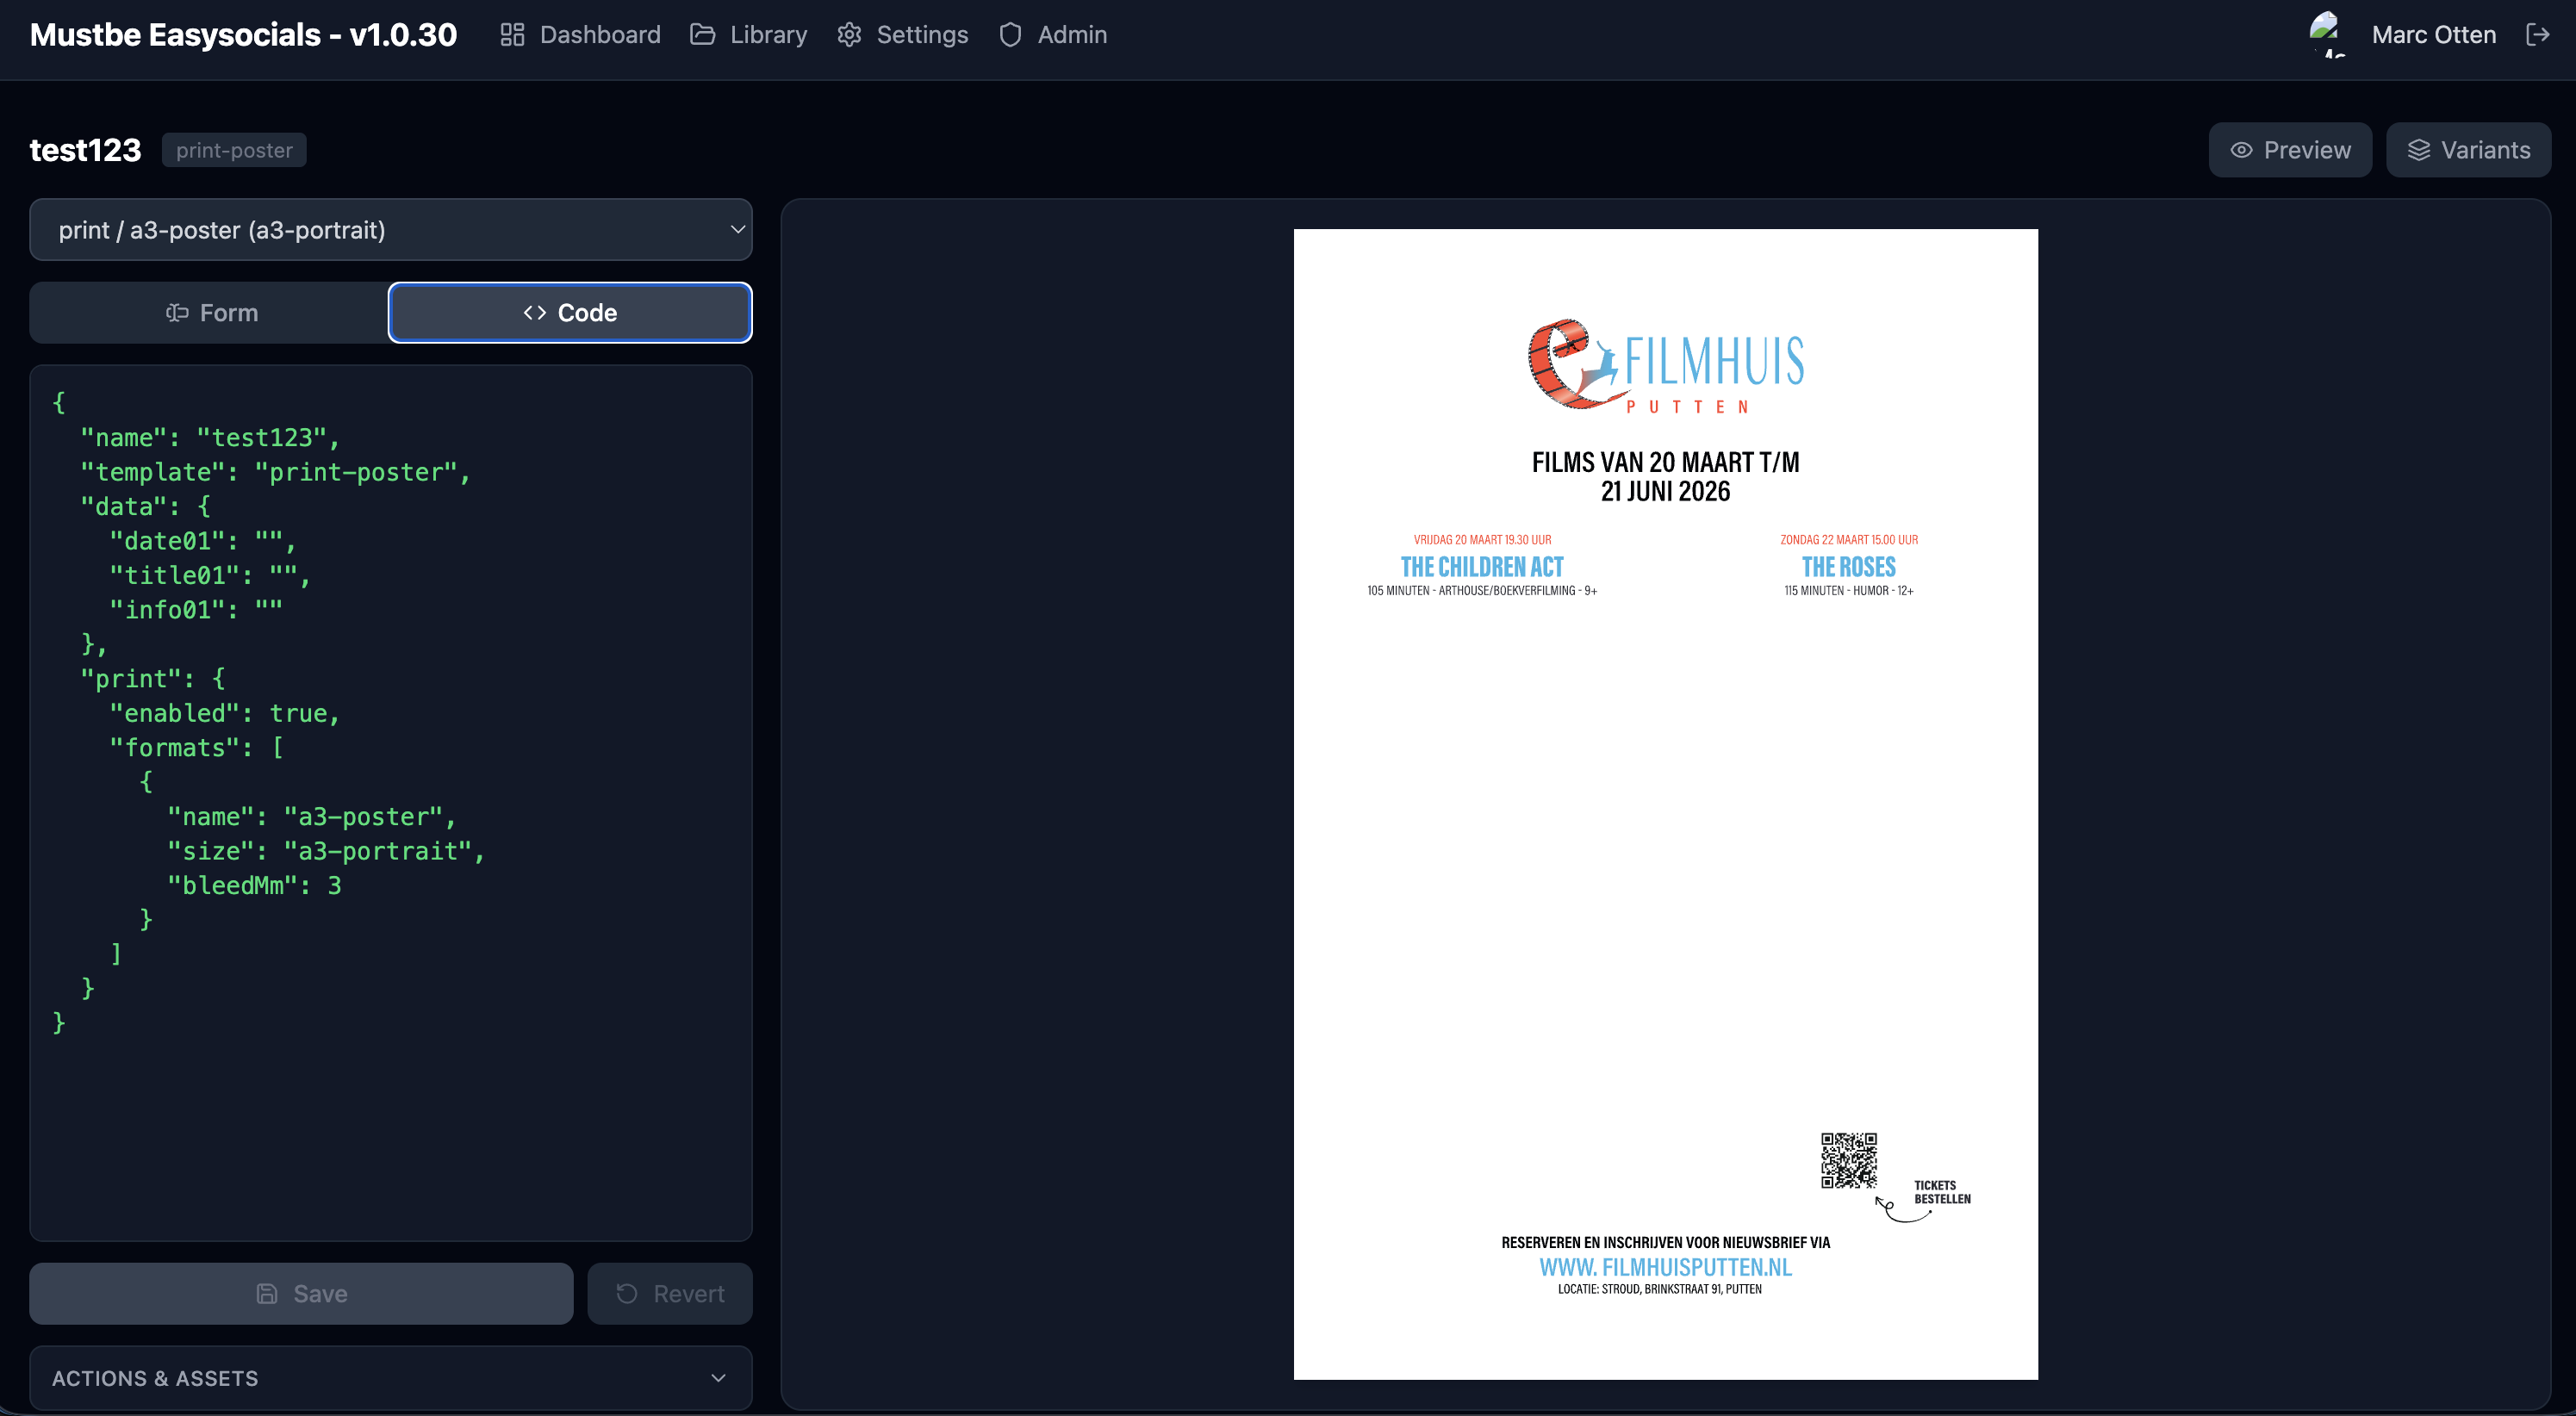
Task: Click the Library folder icon
Action: (701, 34)
